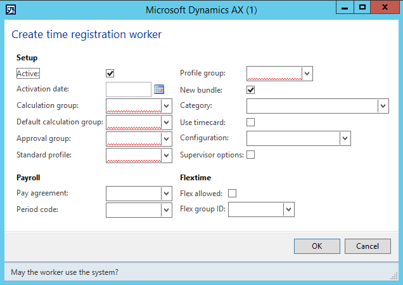Uncheck the Active checkbox
The width and height of the screenshot is (403, 285).
pyautogui.click(x=110, y=74)
